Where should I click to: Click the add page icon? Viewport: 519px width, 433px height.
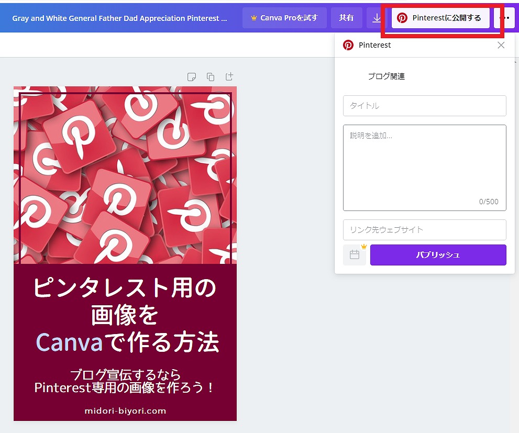tap(229, 77)
